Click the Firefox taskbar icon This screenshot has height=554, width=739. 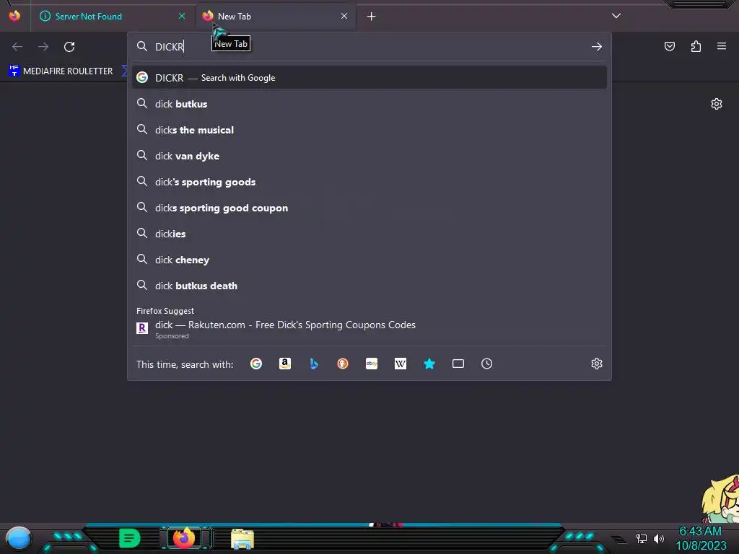point(184,538)
